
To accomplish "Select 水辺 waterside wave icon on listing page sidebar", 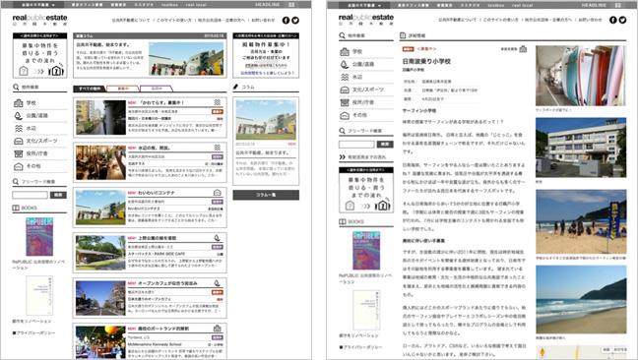I will [19, 129].
